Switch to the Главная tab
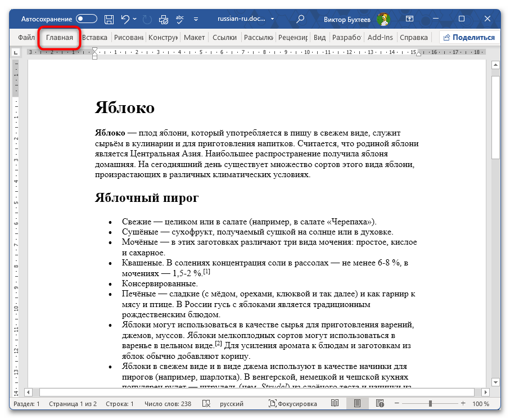This screenshot has height=419, width=510. point(60,38)
